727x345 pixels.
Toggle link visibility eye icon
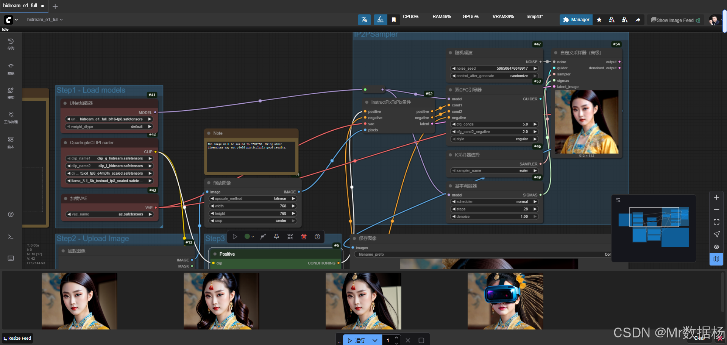[x=716, y=247]
